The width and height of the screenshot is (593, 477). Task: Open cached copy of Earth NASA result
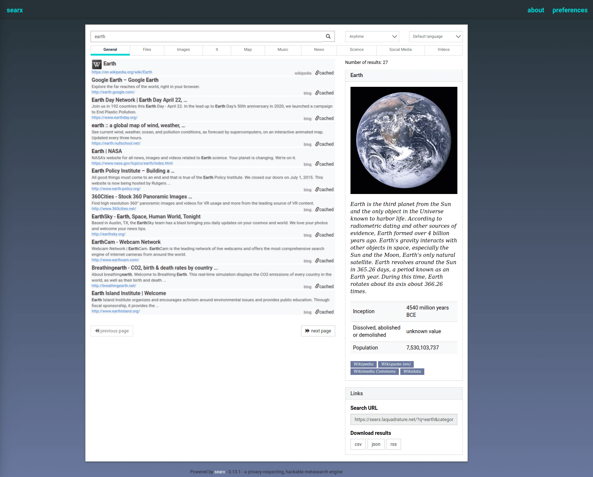(324, 164)
